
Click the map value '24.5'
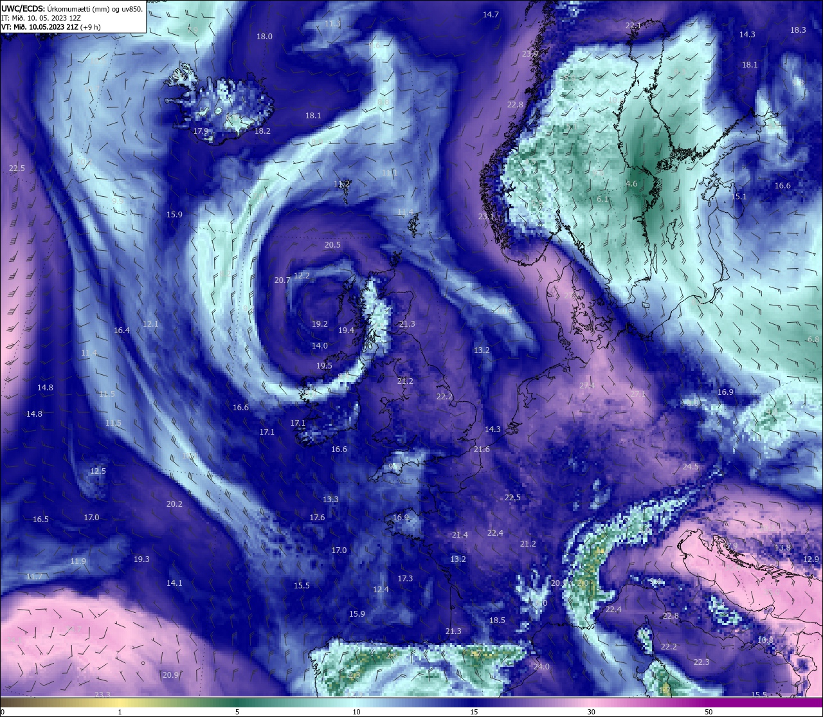691,467
